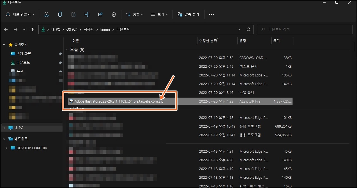Open the 정렬 sort dropdown
This screenshot has width=357, height=188.
click(134, 14)
